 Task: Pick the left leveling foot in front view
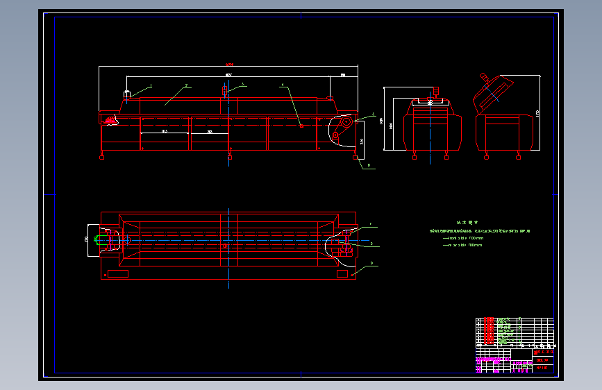click(x=102, y=157)
